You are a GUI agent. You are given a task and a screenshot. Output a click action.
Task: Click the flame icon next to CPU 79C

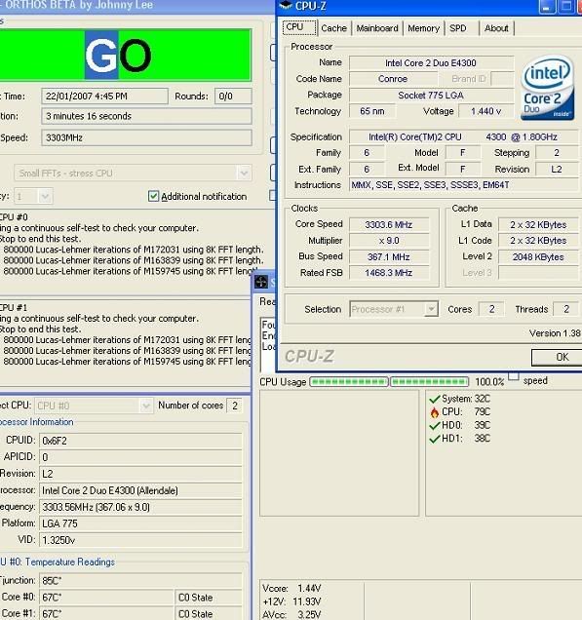point(435,412)
